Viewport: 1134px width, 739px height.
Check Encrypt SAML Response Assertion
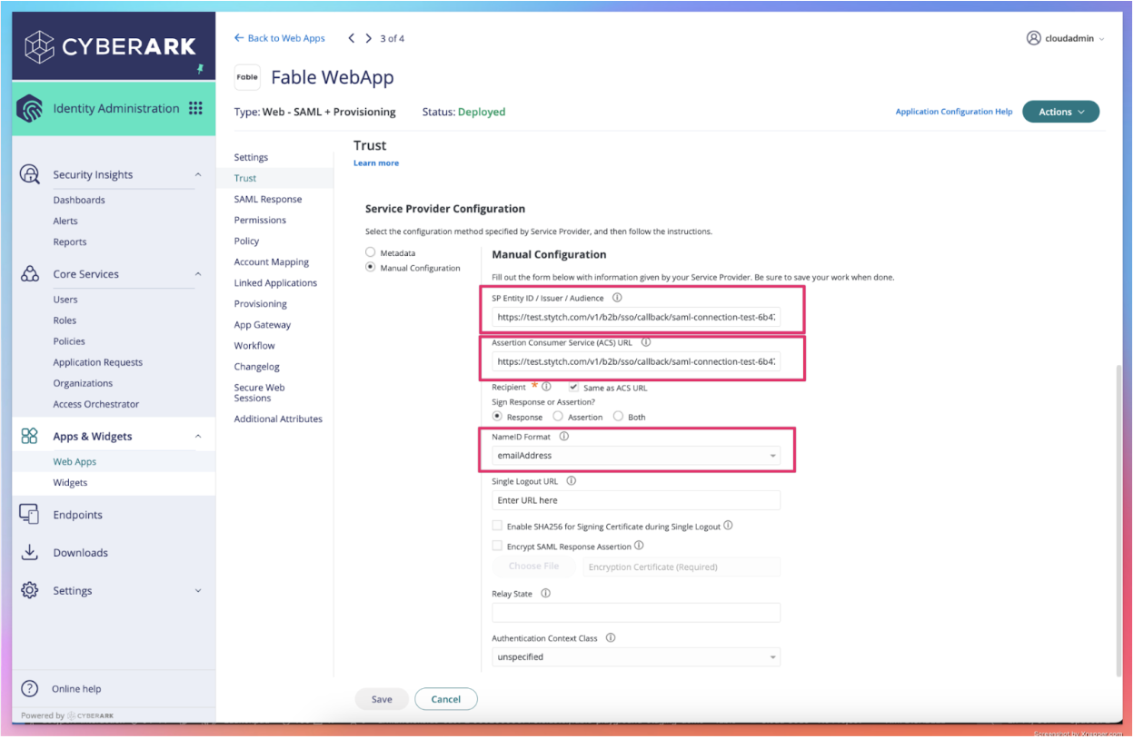(497, 547)
